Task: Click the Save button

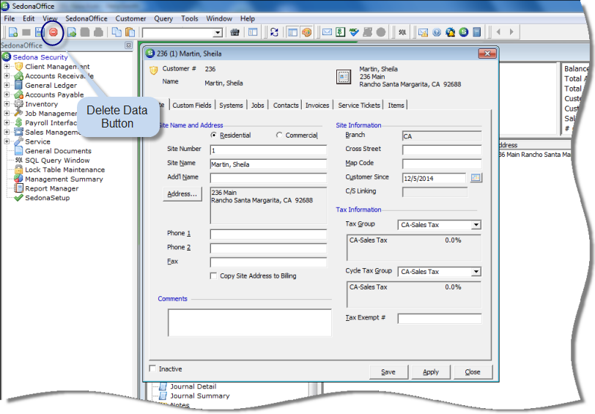Action: point(388,372)
